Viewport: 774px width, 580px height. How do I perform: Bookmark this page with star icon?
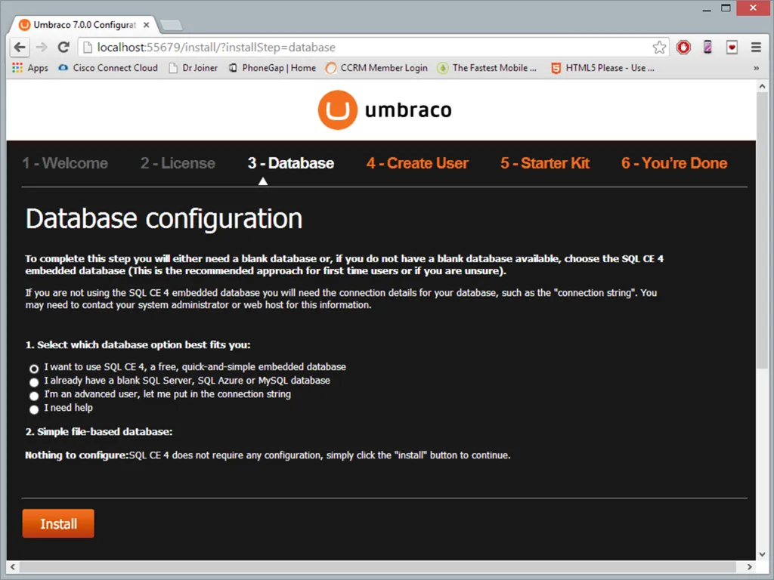click(x=659, y=48)
